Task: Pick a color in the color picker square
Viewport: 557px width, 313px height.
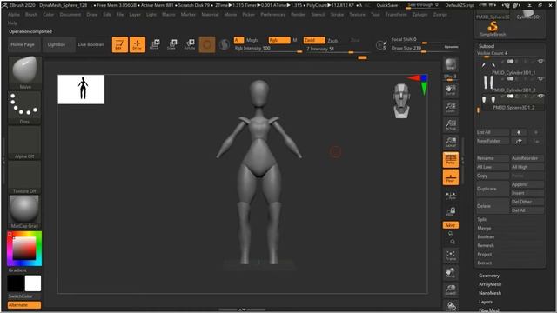Action: pyautogui.click(x=24, y=249)
